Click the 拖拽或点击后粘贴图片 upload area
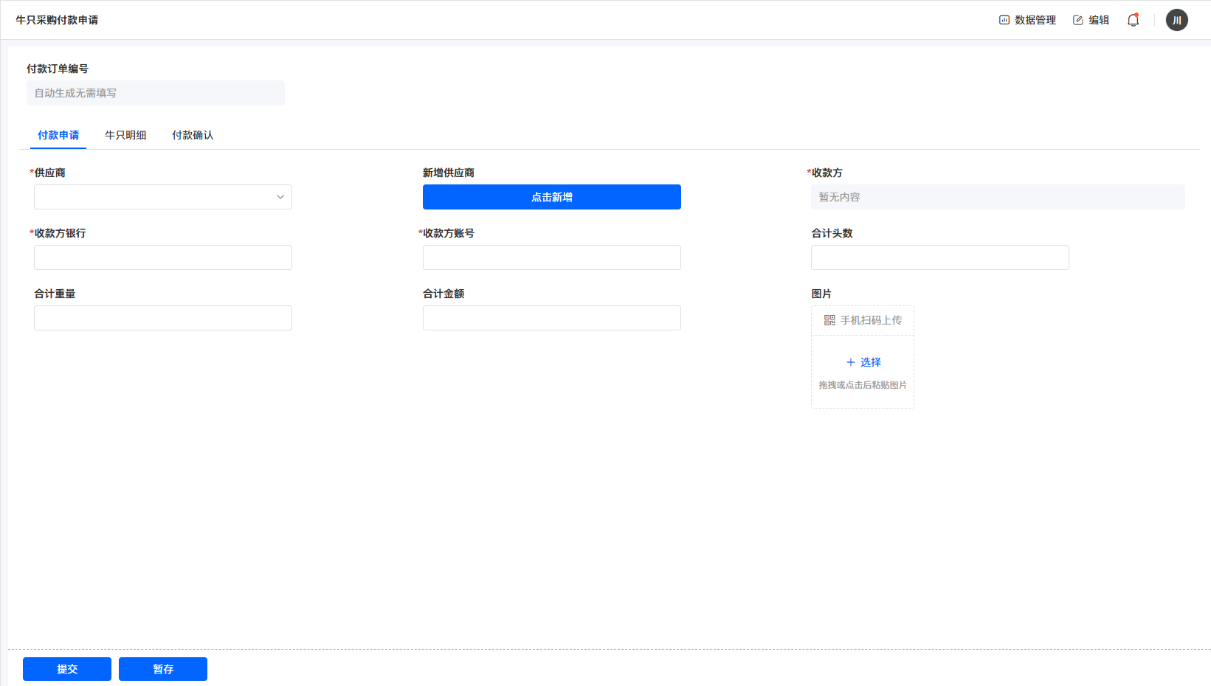 862,385
